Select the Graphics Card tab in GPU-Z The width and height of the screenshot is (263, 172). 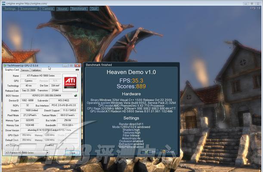12,70
